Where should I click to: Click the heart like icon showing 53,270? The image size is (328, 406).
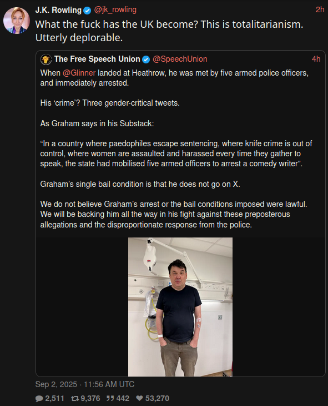tap(139, 398)
